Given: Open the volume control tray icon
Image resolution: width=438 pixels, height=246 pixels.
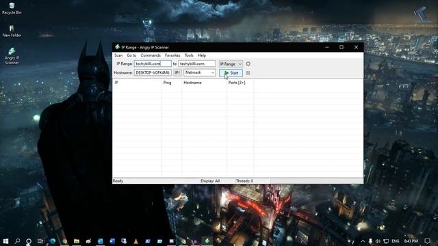Looking at the screenshot, I should click(378, 241).
